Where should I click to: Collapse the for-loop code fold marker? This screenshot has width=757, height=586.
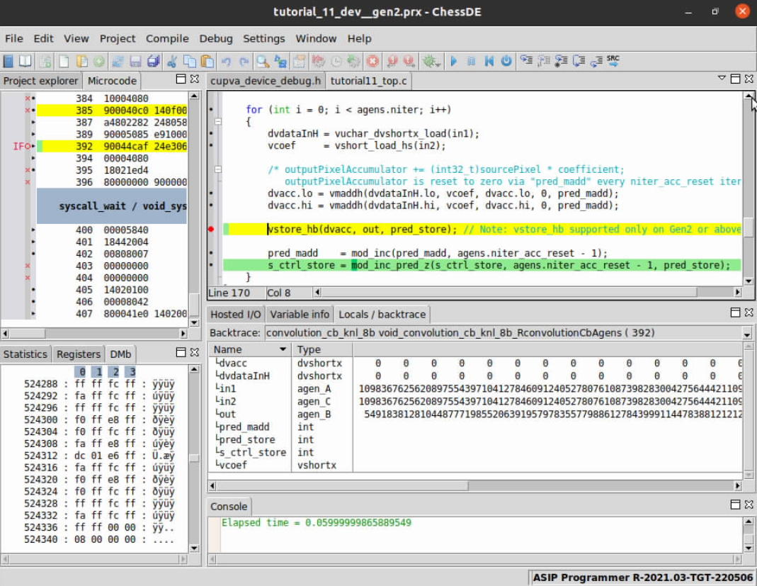pyautogui.click(x=218, y=122)
